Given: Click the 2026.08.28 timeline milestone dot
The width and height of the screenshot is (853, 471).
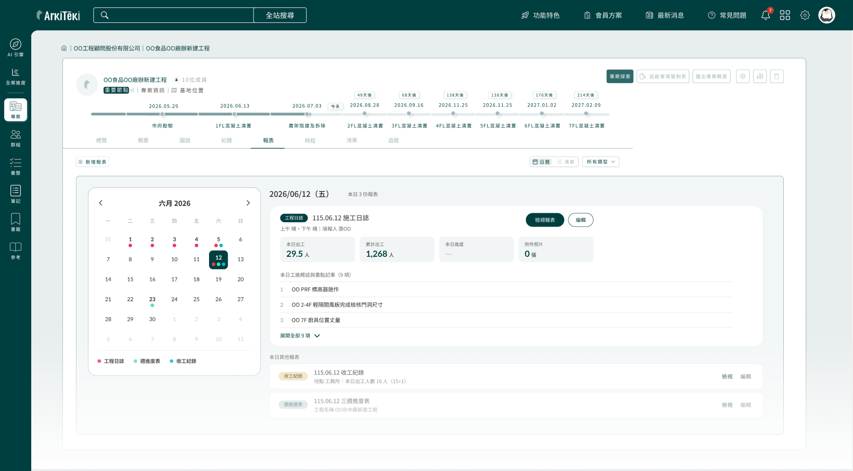Looking at the screenshot, I should tap(365, 114).
